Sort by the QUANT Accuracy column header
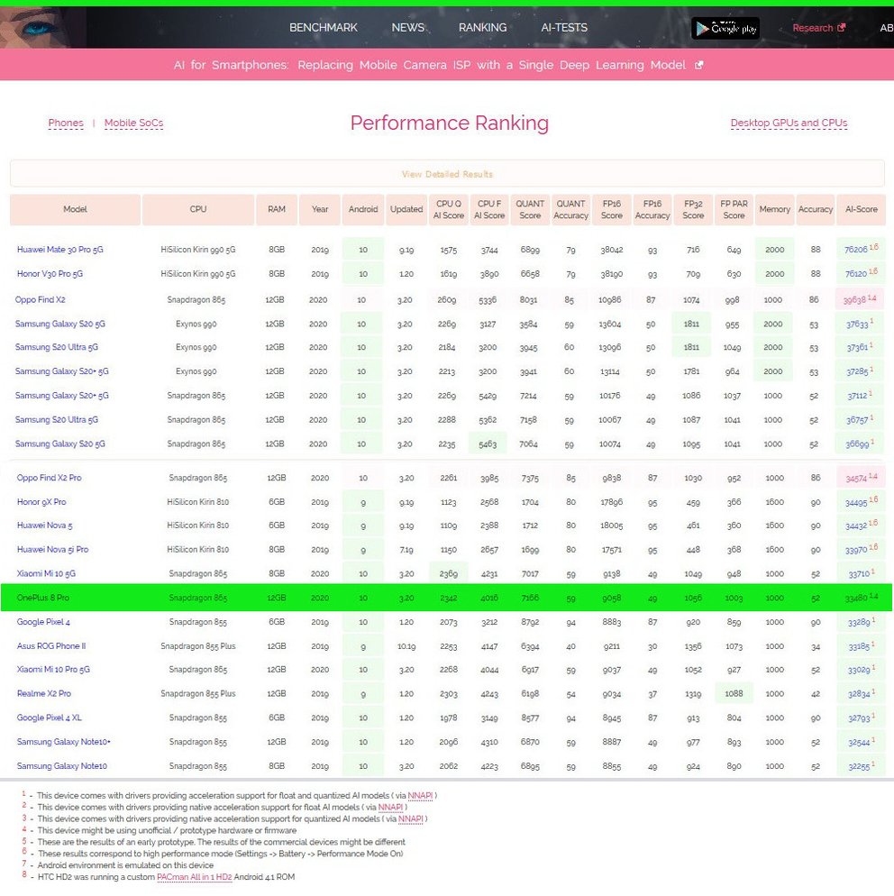The height and width of the screenshot is (896, 894). click(570, 210)
